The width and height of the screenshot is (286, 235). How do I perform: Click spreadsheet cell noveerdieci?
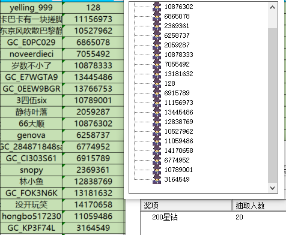pos(31,54)
